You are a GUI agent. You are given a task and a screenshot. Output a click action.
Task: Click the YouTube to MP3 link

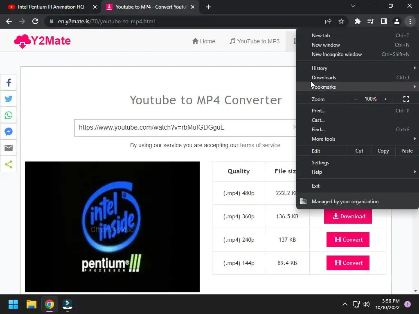(x=255, y=41)
